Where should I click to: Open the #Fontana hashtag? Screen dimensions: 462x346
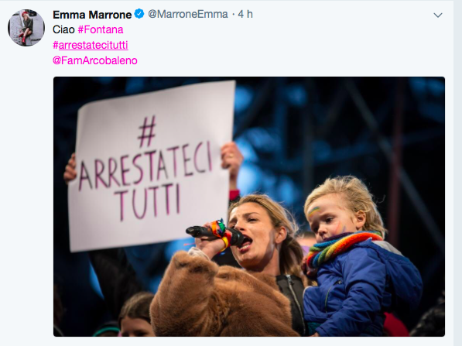[x=101, y=29]
